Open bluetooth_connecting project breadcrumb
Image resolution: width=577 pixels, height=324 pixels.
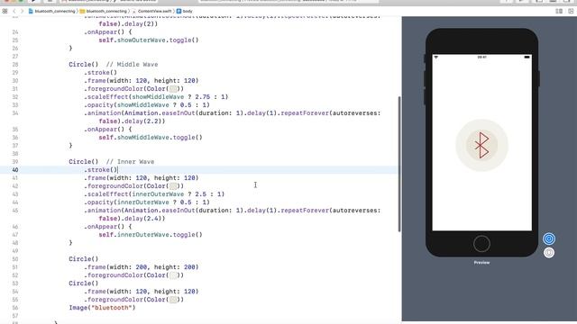(x=52, y=11)
